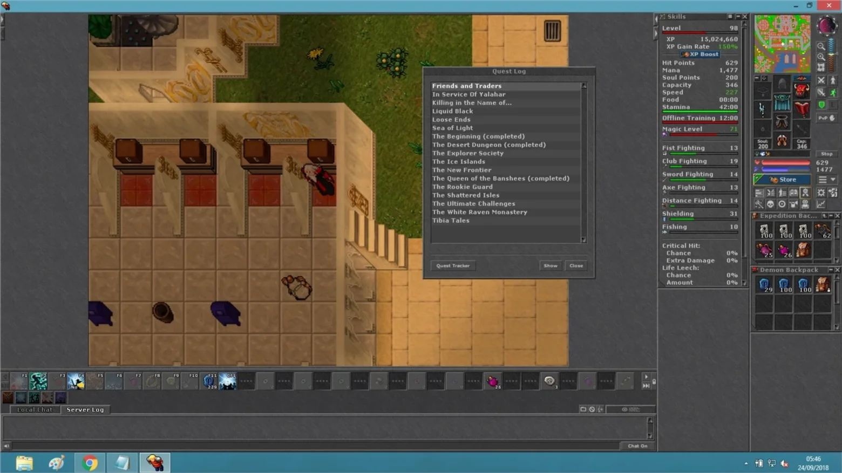Select the Tibia Tales quest entry
Screen dimensions: 842x473
[506, 221]
